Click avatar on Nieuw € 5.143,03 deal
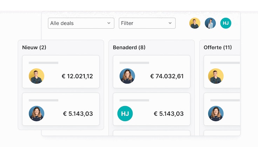Viewport: 258px width, 147px height. (36, 113)
